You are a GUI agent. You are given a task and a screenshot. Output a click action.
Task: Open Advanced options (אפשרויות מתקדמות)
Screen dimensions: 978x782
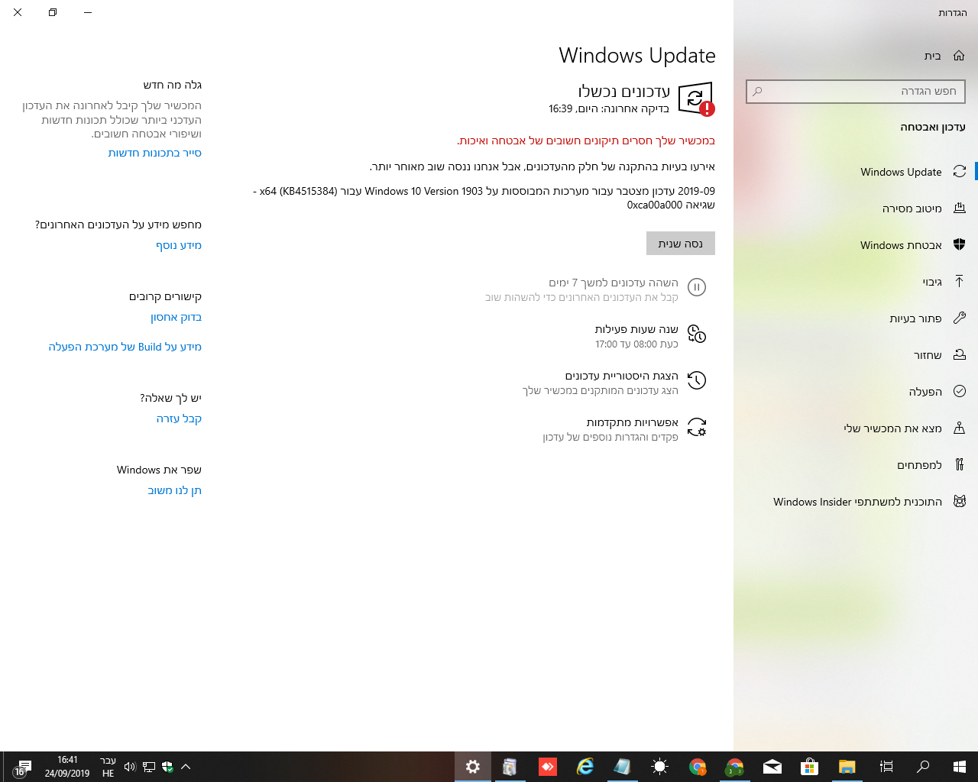tap(625, 429)
